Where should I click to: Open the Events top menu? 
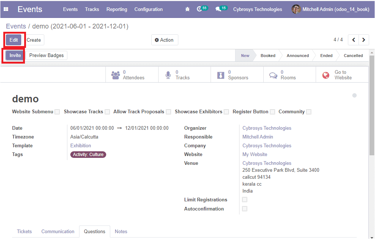(x=70, y=9)
